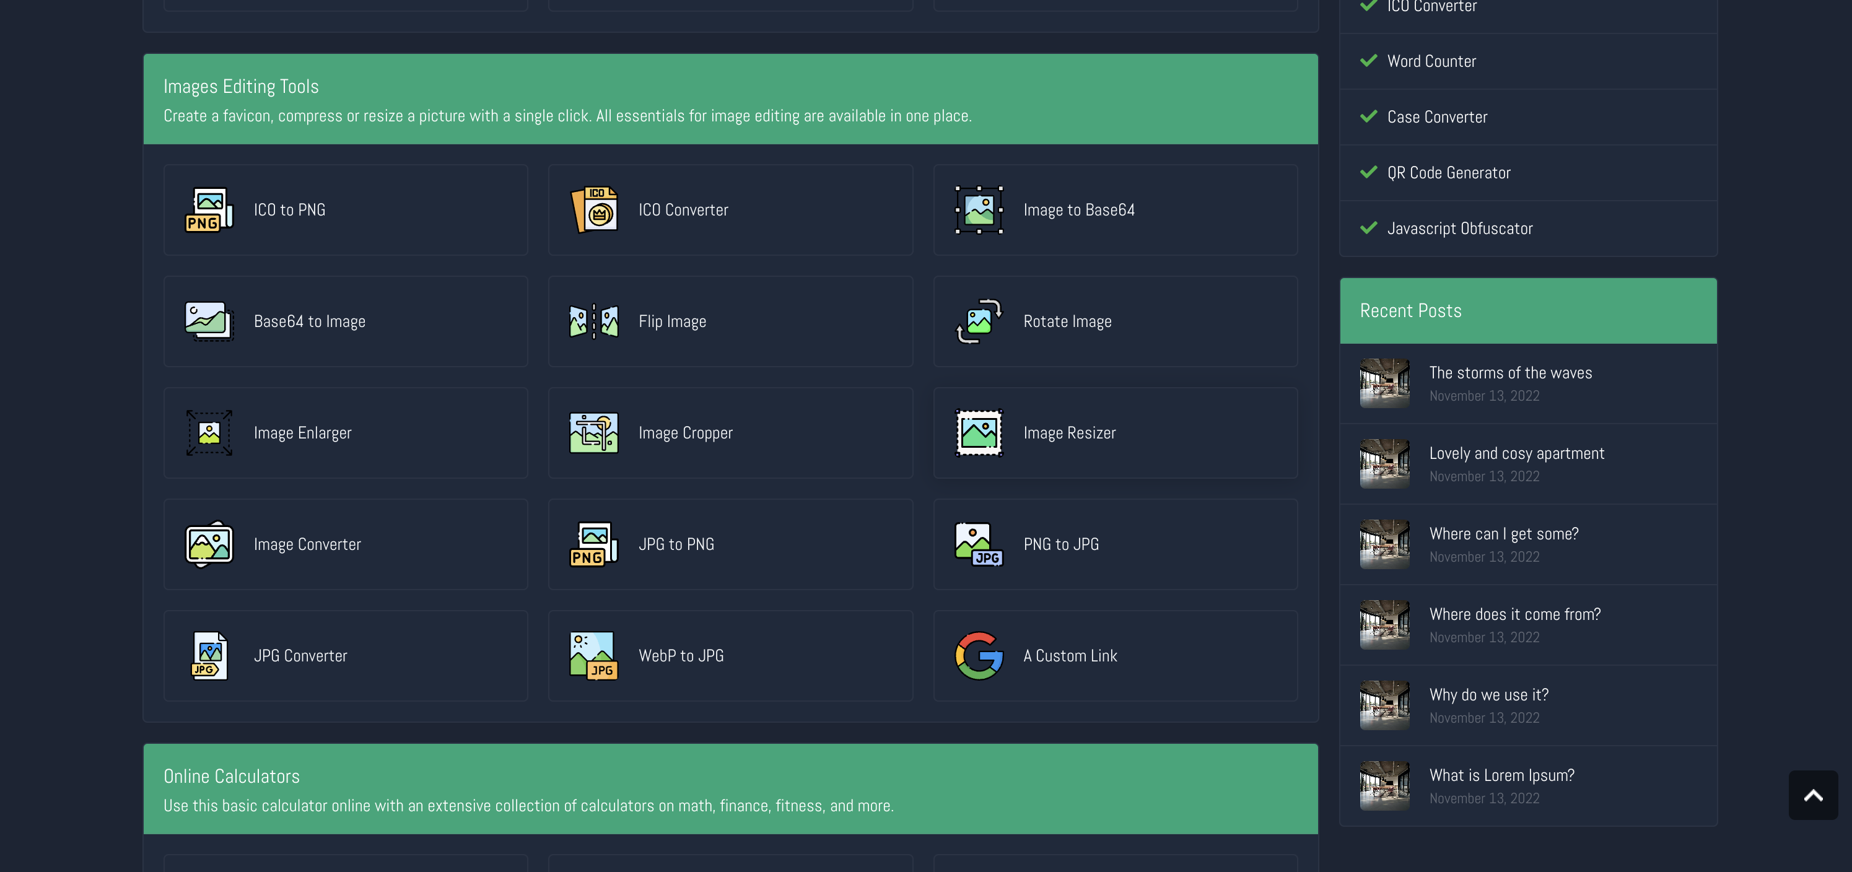Click thumbnail for What is Lorem Ipsum?
1852x872 pixels.
click(x=1385, y=786)
